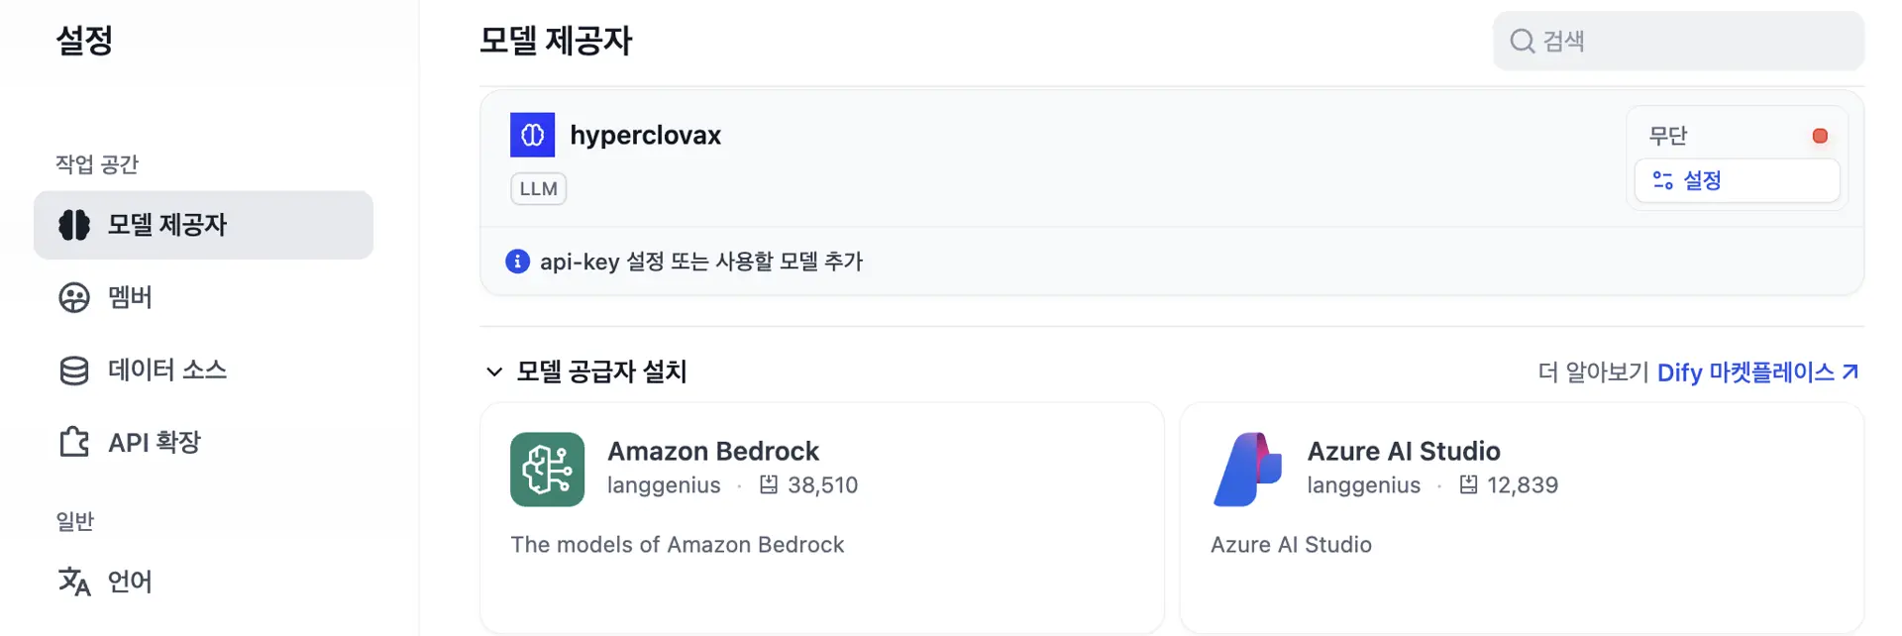Image resolution: width=1902 pixels, height=636 pixels.
Task: Click the 데이터 소스 database icon
Action: [74, 371]
